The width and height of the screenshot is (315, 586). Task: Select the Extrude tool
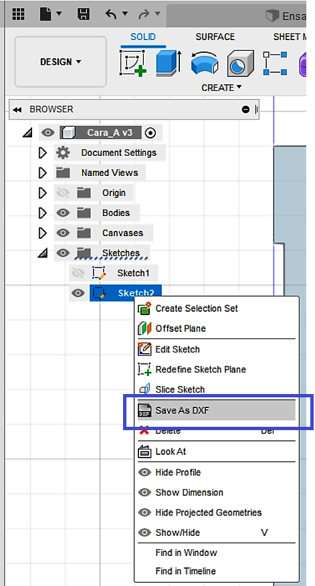coord(169,63)
